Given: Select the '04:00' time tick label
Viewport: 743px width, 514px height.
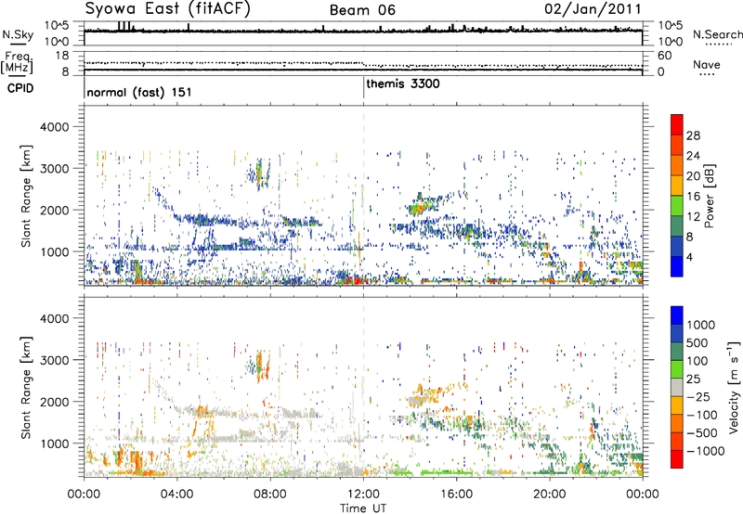Looking at the screenshot, I should 176,495.
